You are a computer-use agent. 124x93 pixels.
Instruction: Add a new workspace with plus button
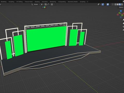87,2
